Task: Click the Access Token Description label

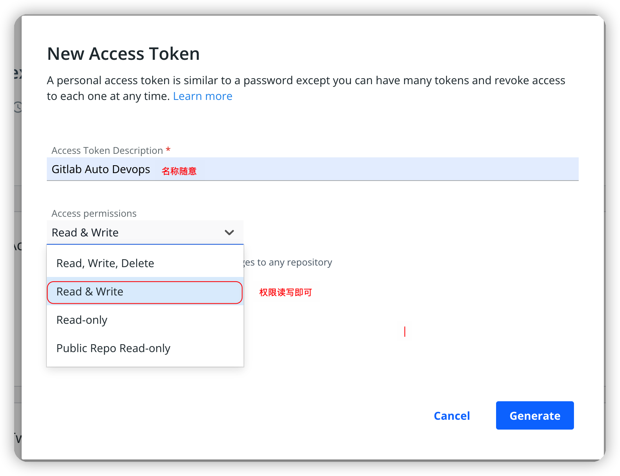Action: (107, 151)
